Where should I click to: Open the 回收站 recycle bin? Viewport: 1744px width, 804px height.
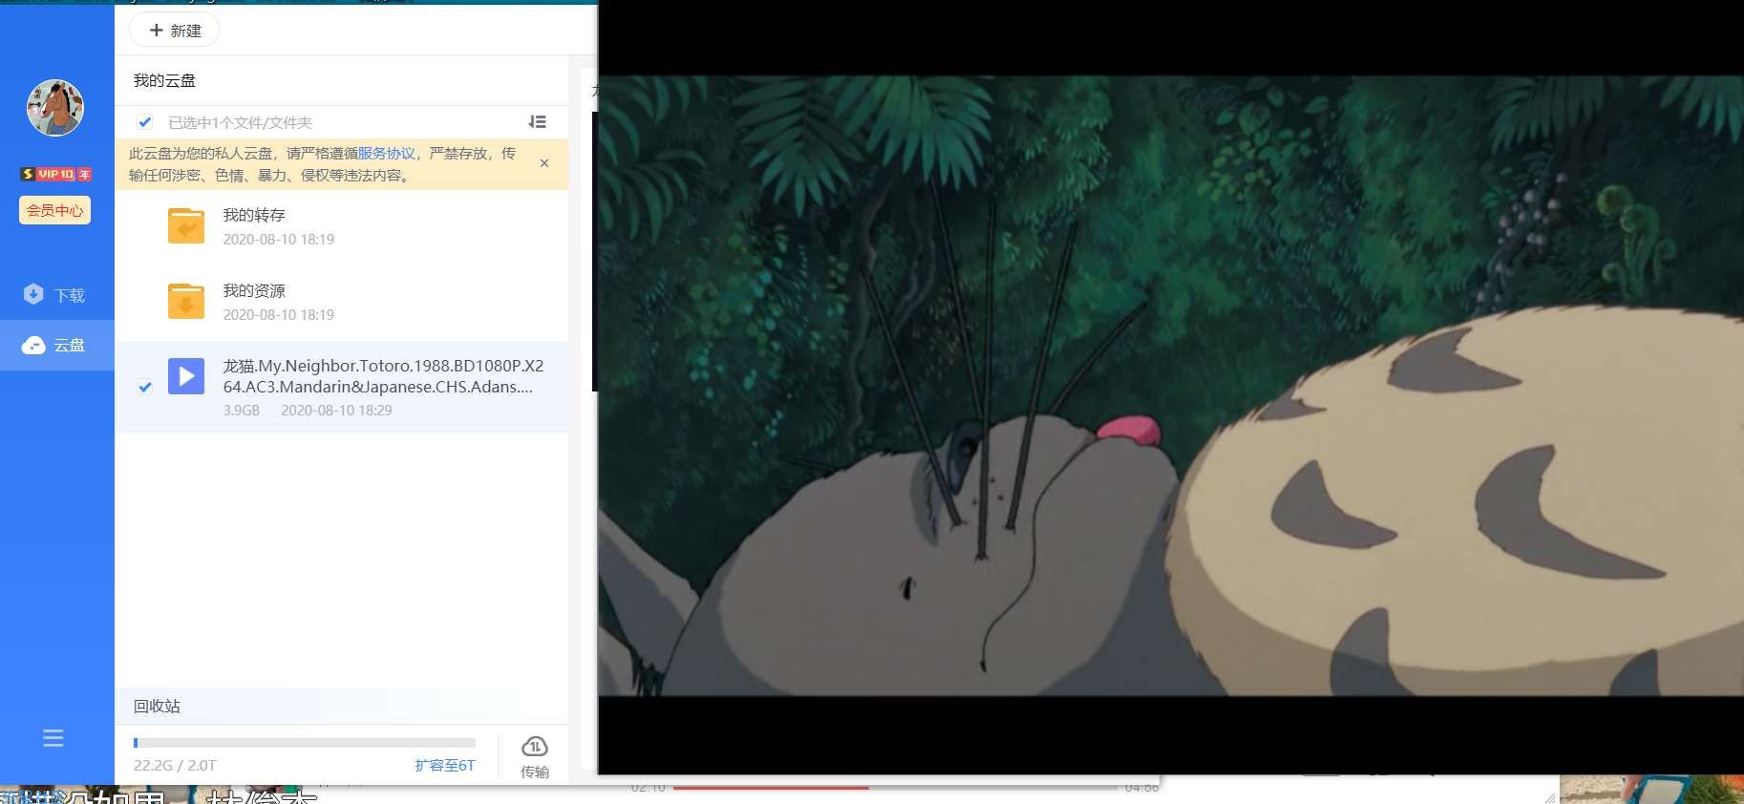pyautogui.click(x=157, y=706)
